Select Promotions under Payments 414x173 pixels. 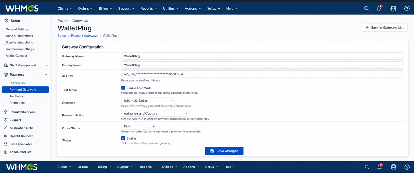coord(18,103)
